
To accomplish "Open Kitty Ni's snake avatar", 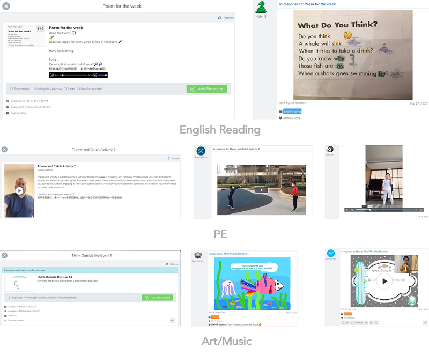I will pos(261,8).
